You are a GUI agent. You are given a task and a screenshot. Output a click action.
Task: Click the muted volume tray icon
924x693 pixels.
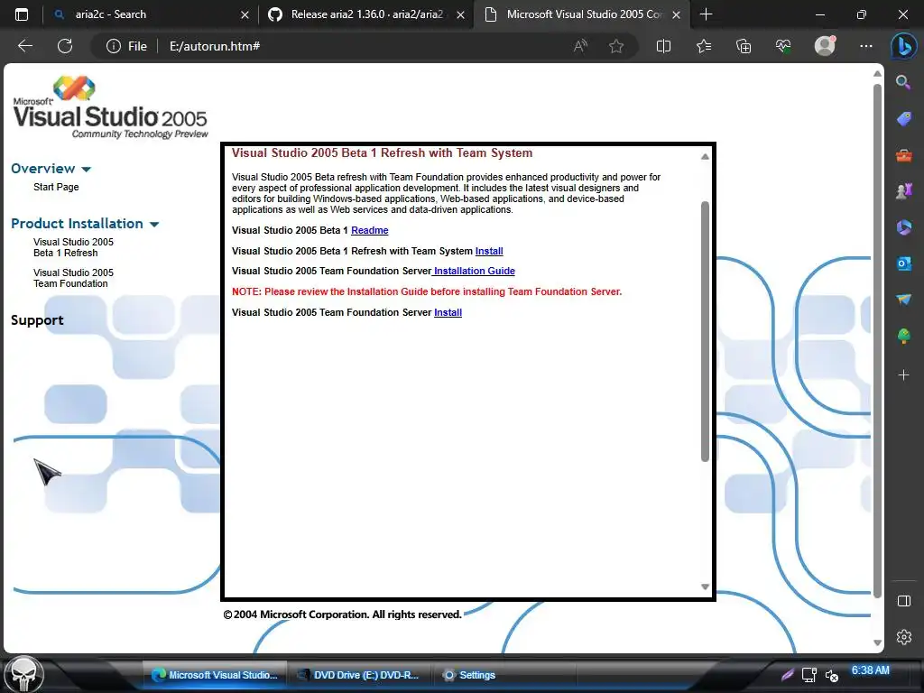(831, 675)
